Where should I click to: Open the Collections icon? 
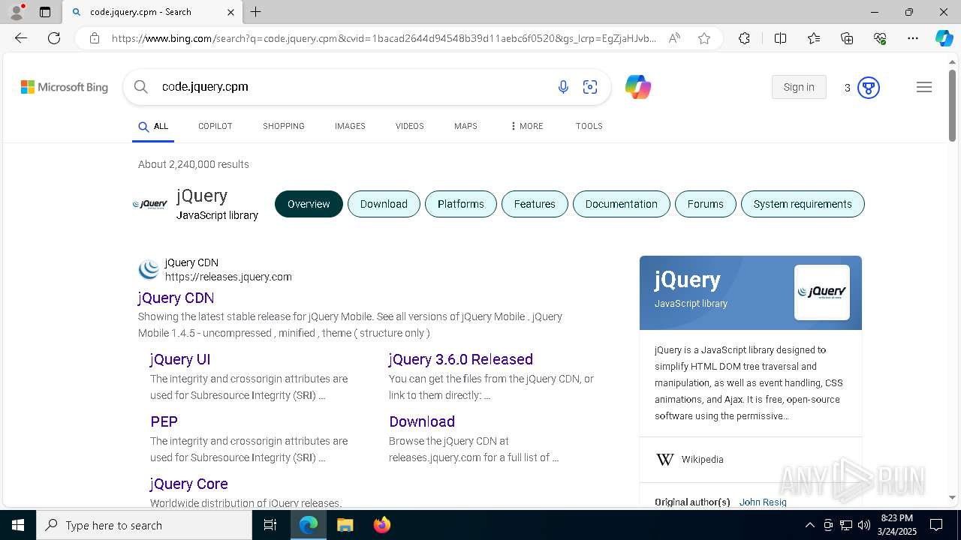pos(847,38)
